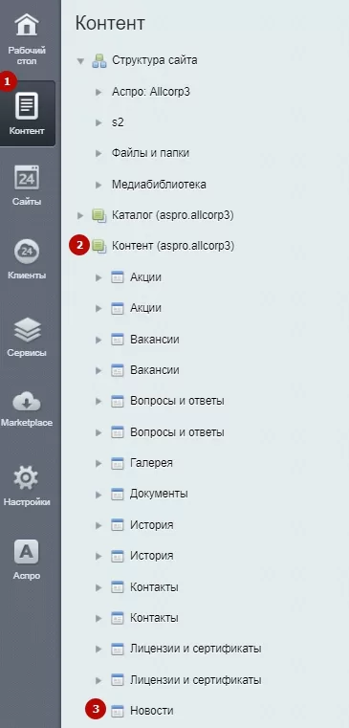Expand the Каталог (aspro.allcorp3) node

(80, 215)
